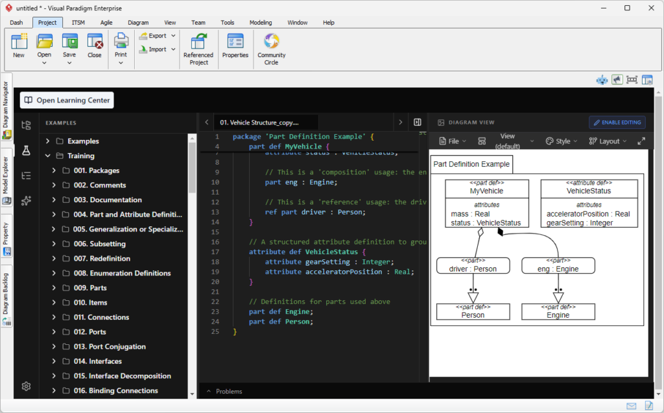This screenshot has height=413, width=664.
Task: Open the Community Circle
Action: click(x=272, y=48)
